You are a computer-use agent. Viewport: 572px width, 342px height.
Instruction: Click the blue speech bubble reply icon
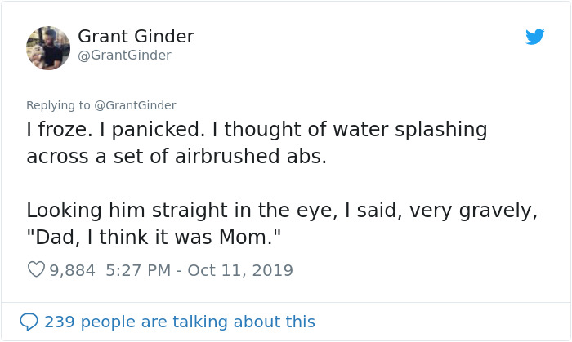[x=29, y=322]
